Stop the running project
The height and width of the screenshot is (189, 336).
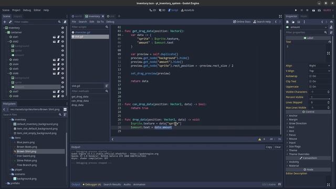pos(307,10)
